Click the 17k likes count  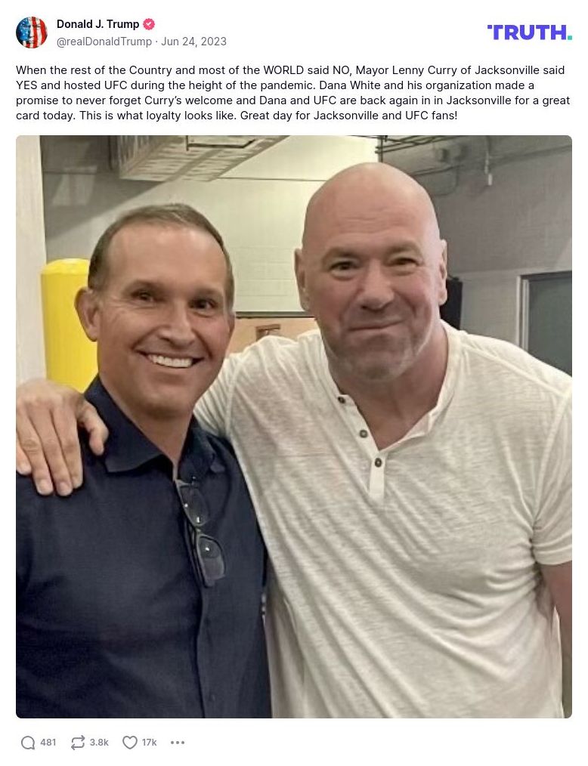coord(149,743)
